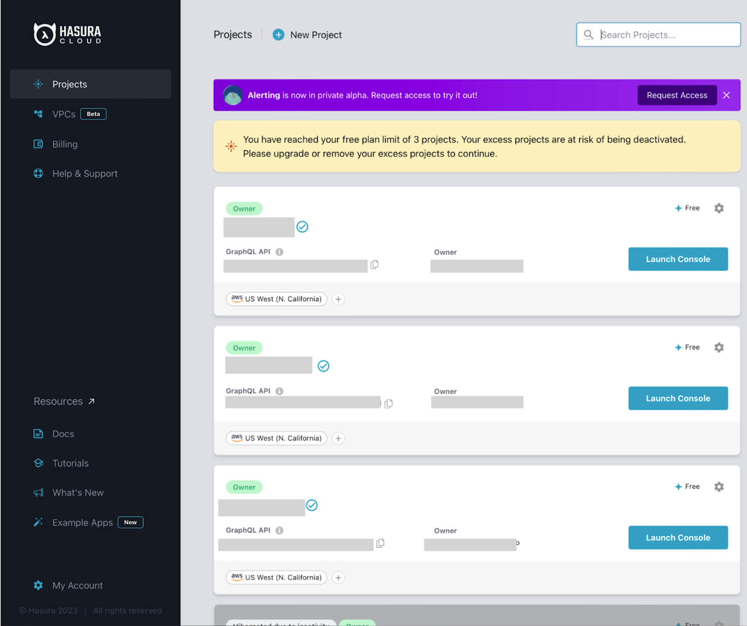Click the Help & Support lifebuoy icon
Screen dimensions: 747x626
38,174
